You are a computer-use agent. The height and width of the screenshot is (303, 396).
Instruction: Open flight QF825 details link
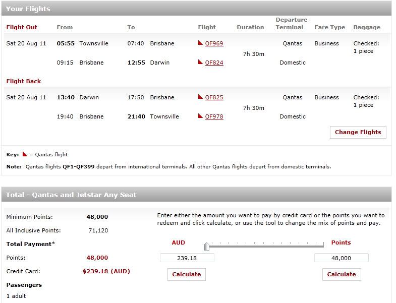click(214, 97)
